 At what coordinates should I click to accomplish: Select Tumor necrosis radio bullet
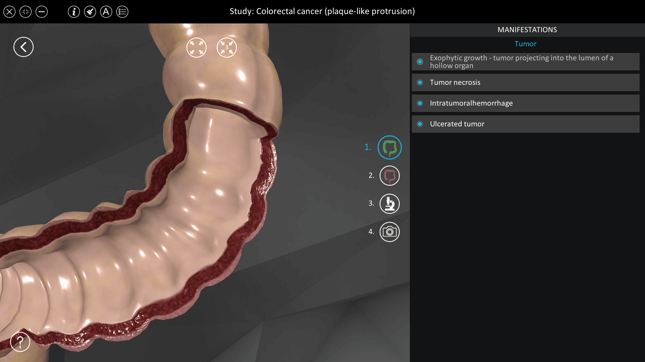(x=420, y=82)
